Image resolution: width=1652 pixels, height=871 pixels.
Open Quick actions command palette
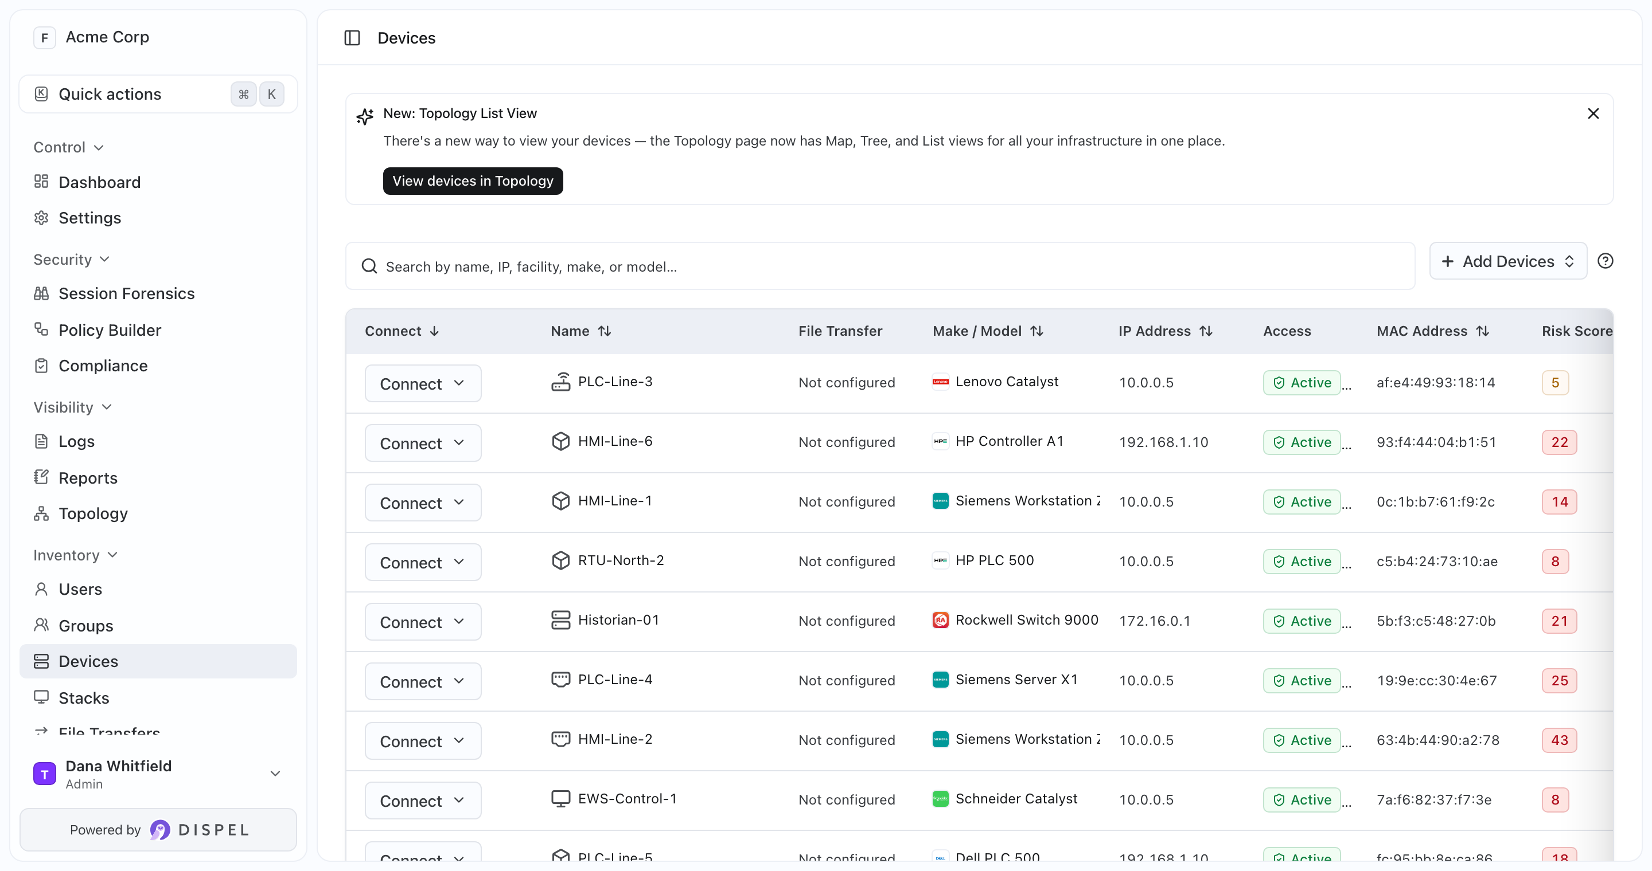pos(158,94)
